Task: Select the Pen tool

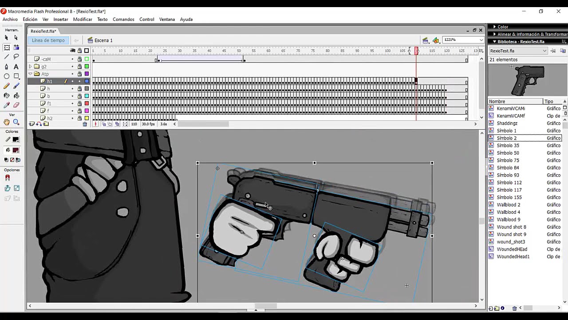Action: click(x=7, y=67)
